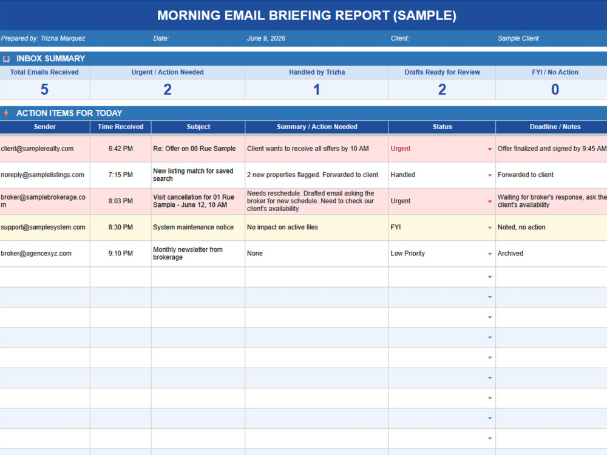This screenshot has height=455, width=607.
Task: Select the Subject column header
Action: 198,127
